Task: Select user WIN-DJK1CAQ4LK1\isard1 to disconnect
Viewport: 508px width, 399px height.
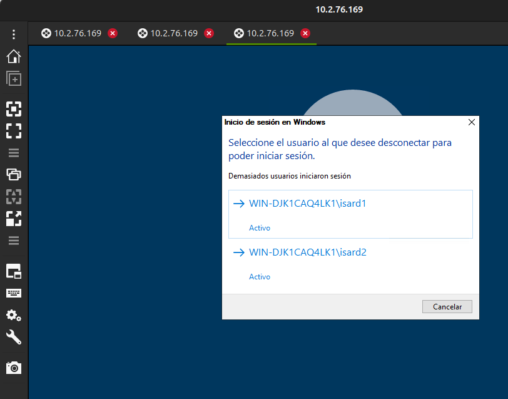Action: click(307, 204)
